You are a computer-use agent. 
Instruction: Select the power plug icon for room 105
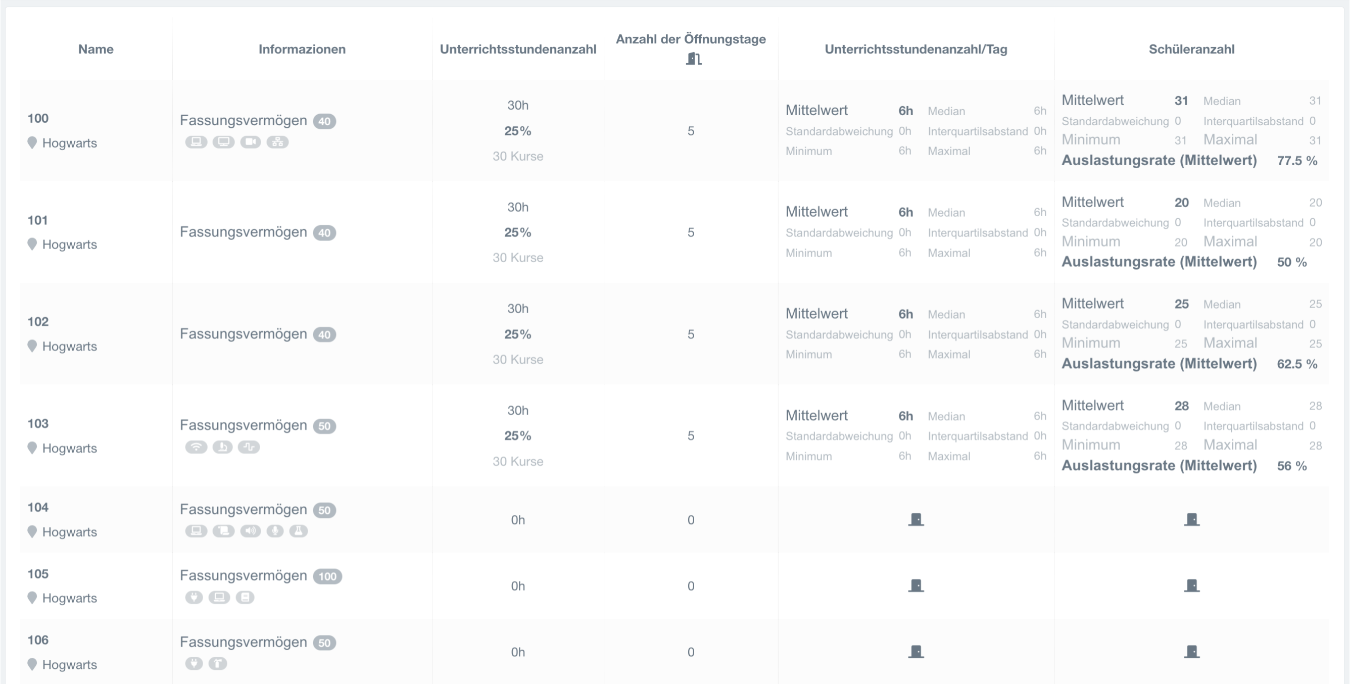point(194,598)
